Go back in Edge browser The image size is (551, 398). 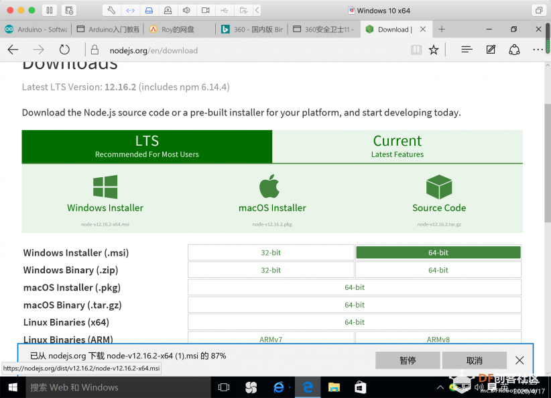click(13, 50)
